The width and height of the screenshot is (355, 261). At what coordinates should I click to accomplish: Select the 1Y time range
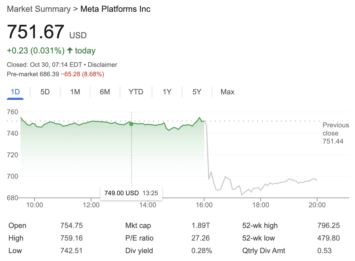pos(167,92)
